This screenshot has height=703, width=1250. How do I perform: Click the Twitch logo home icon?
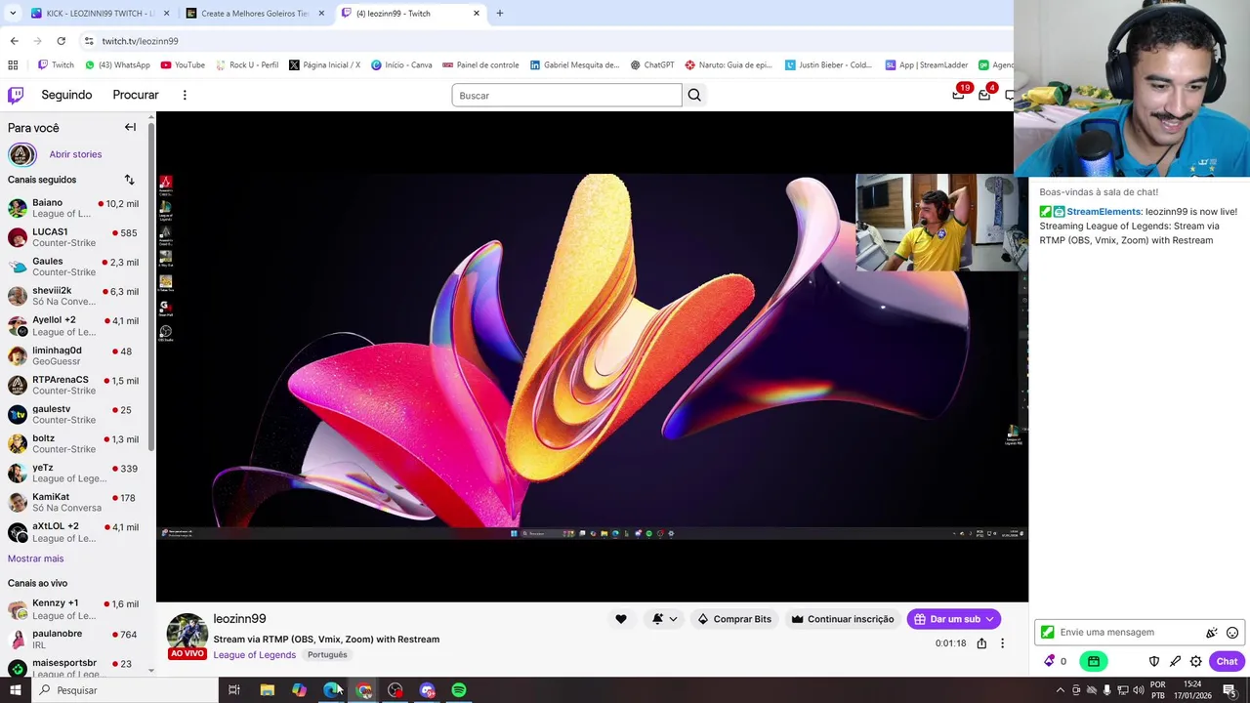(x=16, y=95)
